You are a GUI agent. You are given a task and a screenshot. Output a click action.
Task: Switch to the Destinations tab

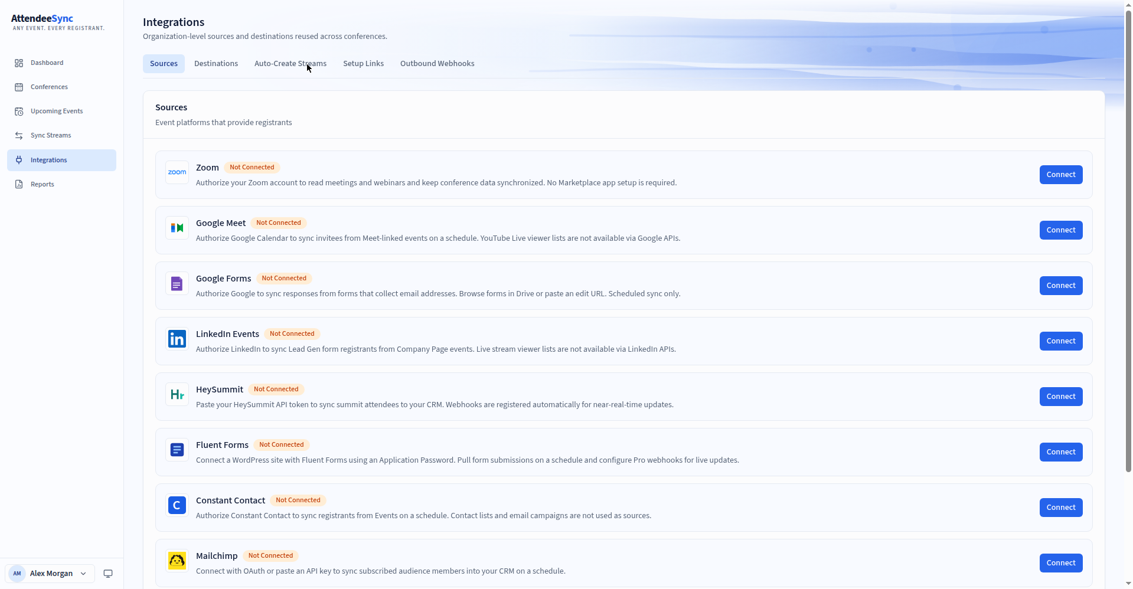(216, 64)
